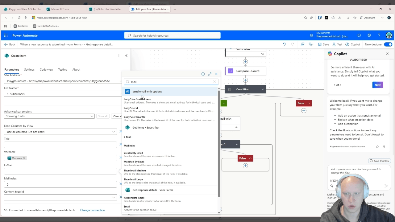The height and width of the screenshot is (222, 395).
Task: Collapse the nested False branch
Action: pyautogui.click(x=250, y=158)
